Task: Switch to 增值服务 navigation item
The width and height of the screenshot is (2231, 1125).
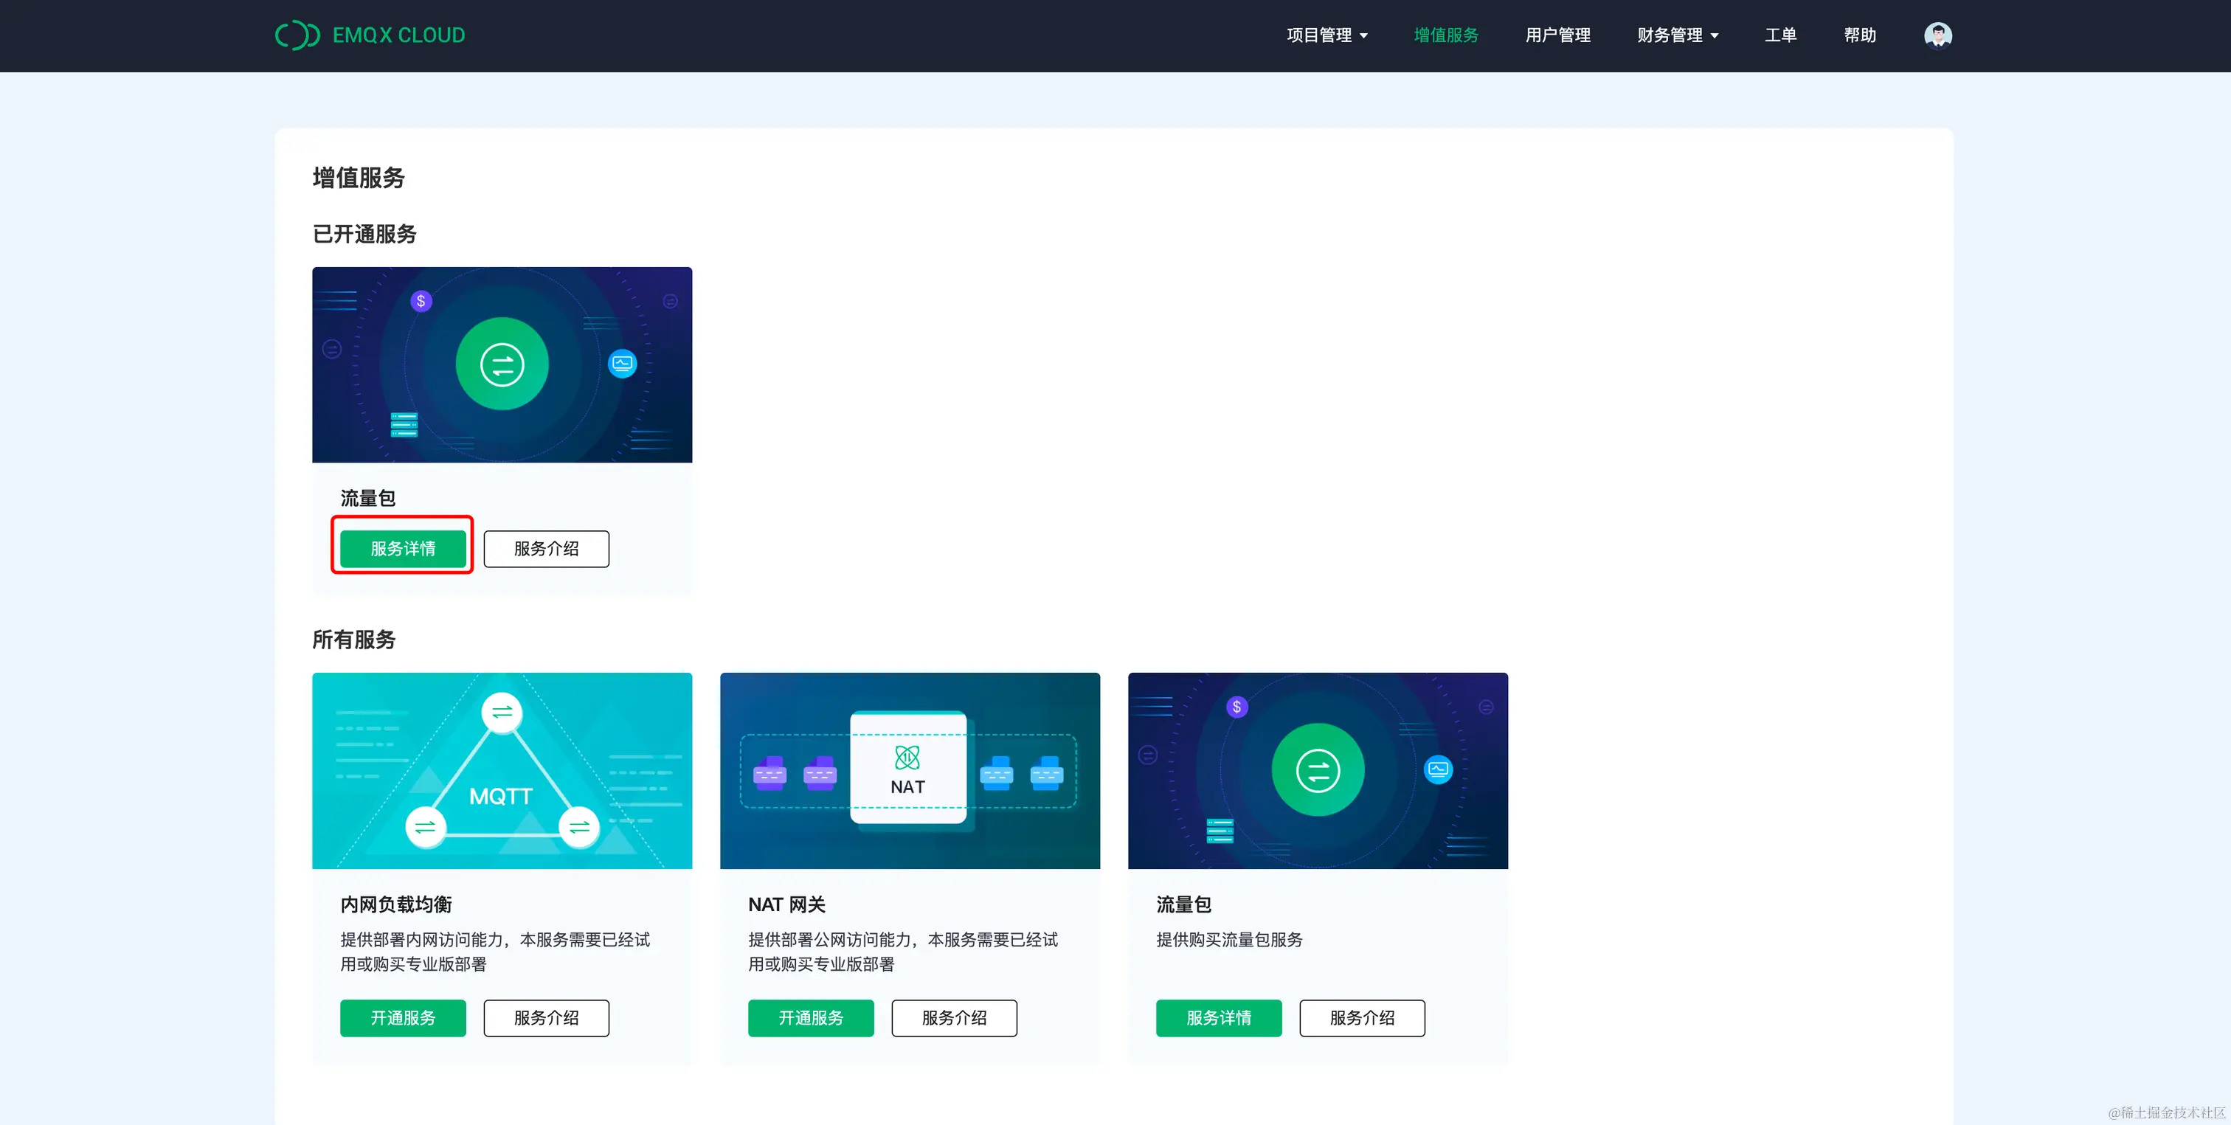Action: coord(1445,35)
